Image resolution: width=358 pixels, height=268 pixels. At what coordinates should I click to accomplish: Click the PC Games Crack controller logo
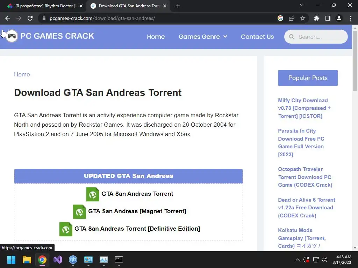12,36
